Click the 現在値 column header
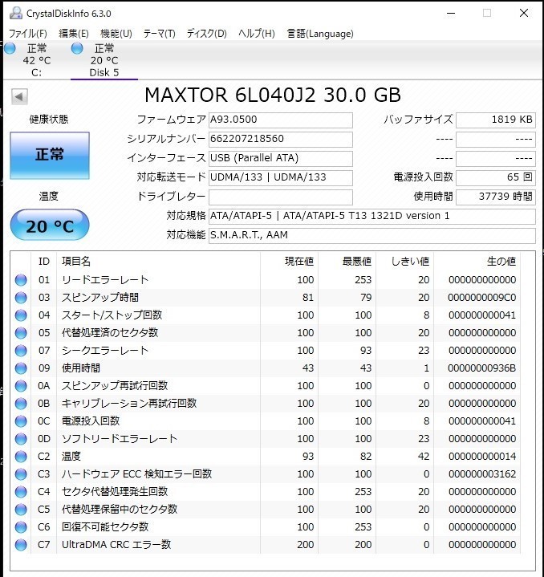This screenshot has height=577, width=544. tap(299, 262)
